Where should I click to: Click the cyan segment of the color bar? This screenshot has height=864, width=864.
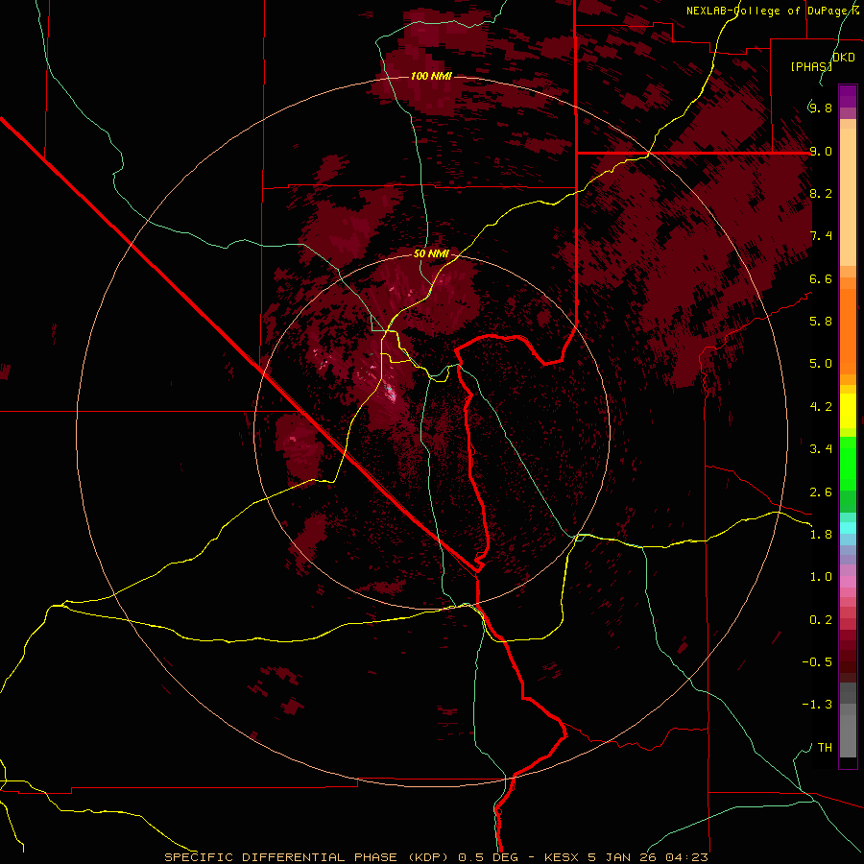(x=848, y=528)
